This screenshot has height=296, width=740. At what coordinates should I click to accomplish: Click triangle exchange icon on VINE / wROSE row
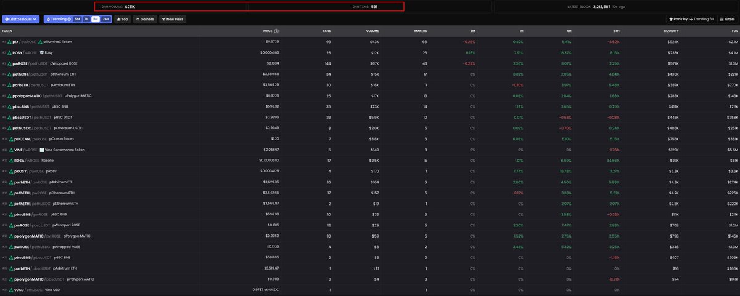point(10,150)
